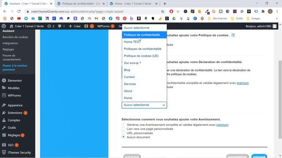Click the page vertical scrollbar

coord(280,100)
